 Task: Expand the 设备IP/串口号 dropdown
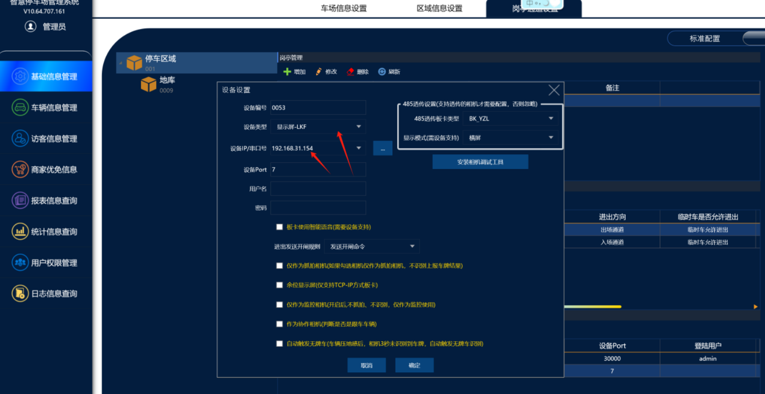(358, 148)
